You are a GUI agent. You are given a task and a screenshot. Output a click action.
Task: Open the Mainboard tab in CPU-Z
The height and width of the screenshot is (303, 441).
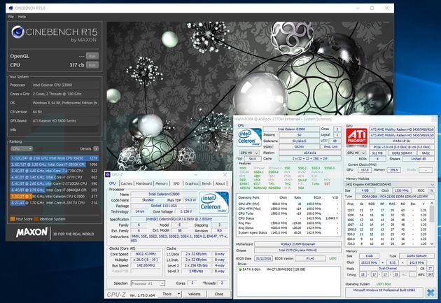[x=143, y=183]
